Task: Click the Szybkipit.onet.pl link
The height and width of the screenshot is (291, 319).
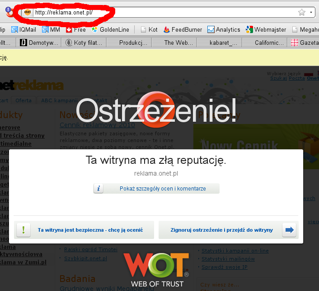Action: (x=85, y=258)
